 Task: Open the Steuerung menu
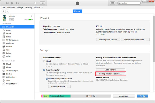pyautogui.click(x=28, y=7)
